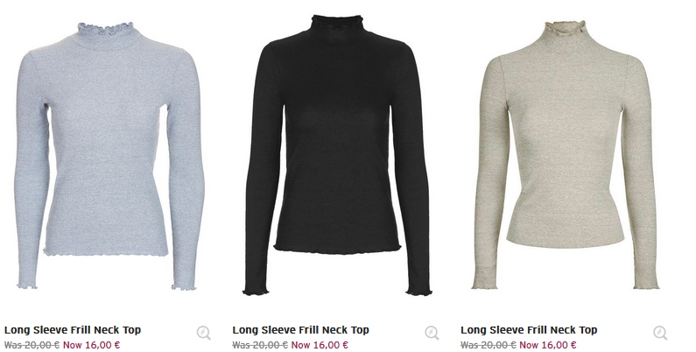Click the Now 16,00 € price under the beige top
Screen dimensions: 696x352
[548, 345]
